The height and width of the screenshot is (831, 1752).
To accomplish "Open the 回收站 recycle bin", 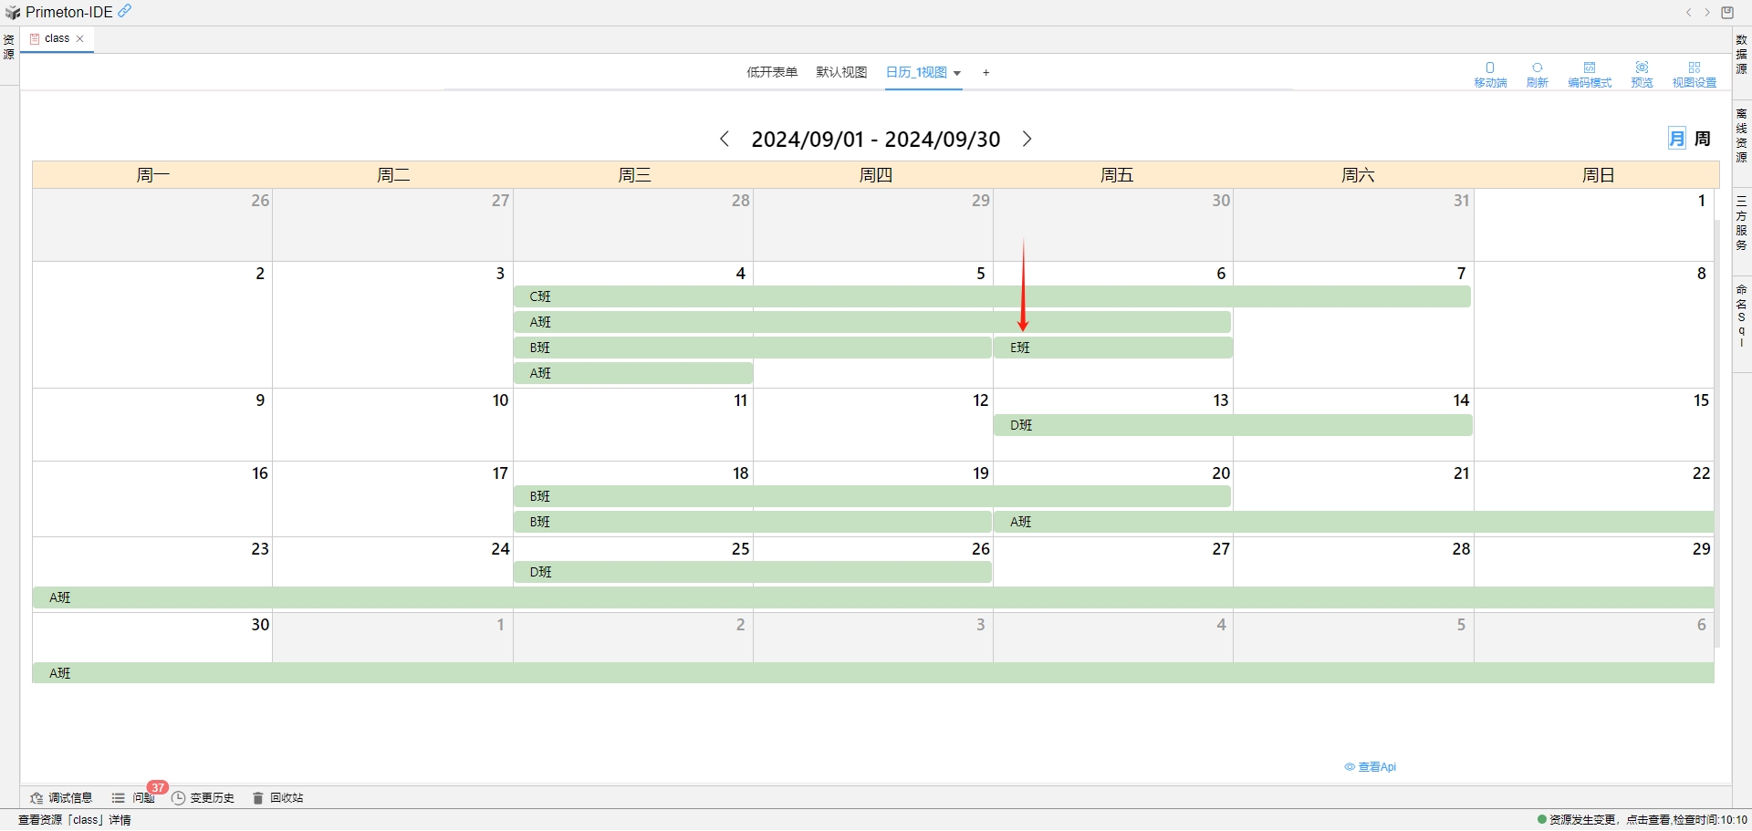I will pyautogui.click(x=278, y=798).
